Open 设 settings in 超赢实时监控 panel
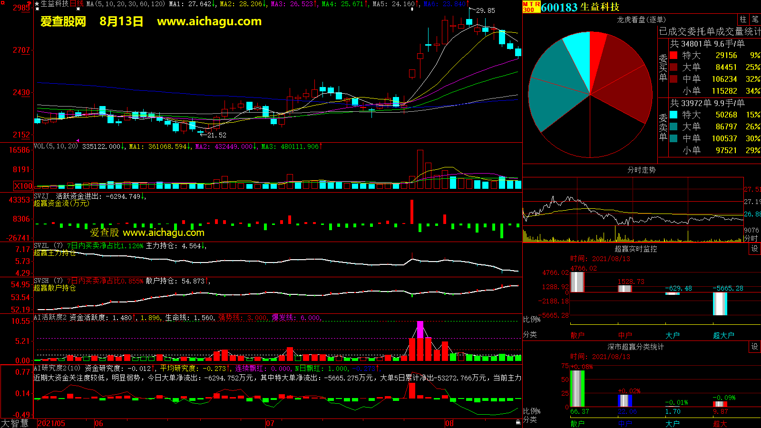Image resolution: width=761 pixels, height=428 pixels. (755, 249)
